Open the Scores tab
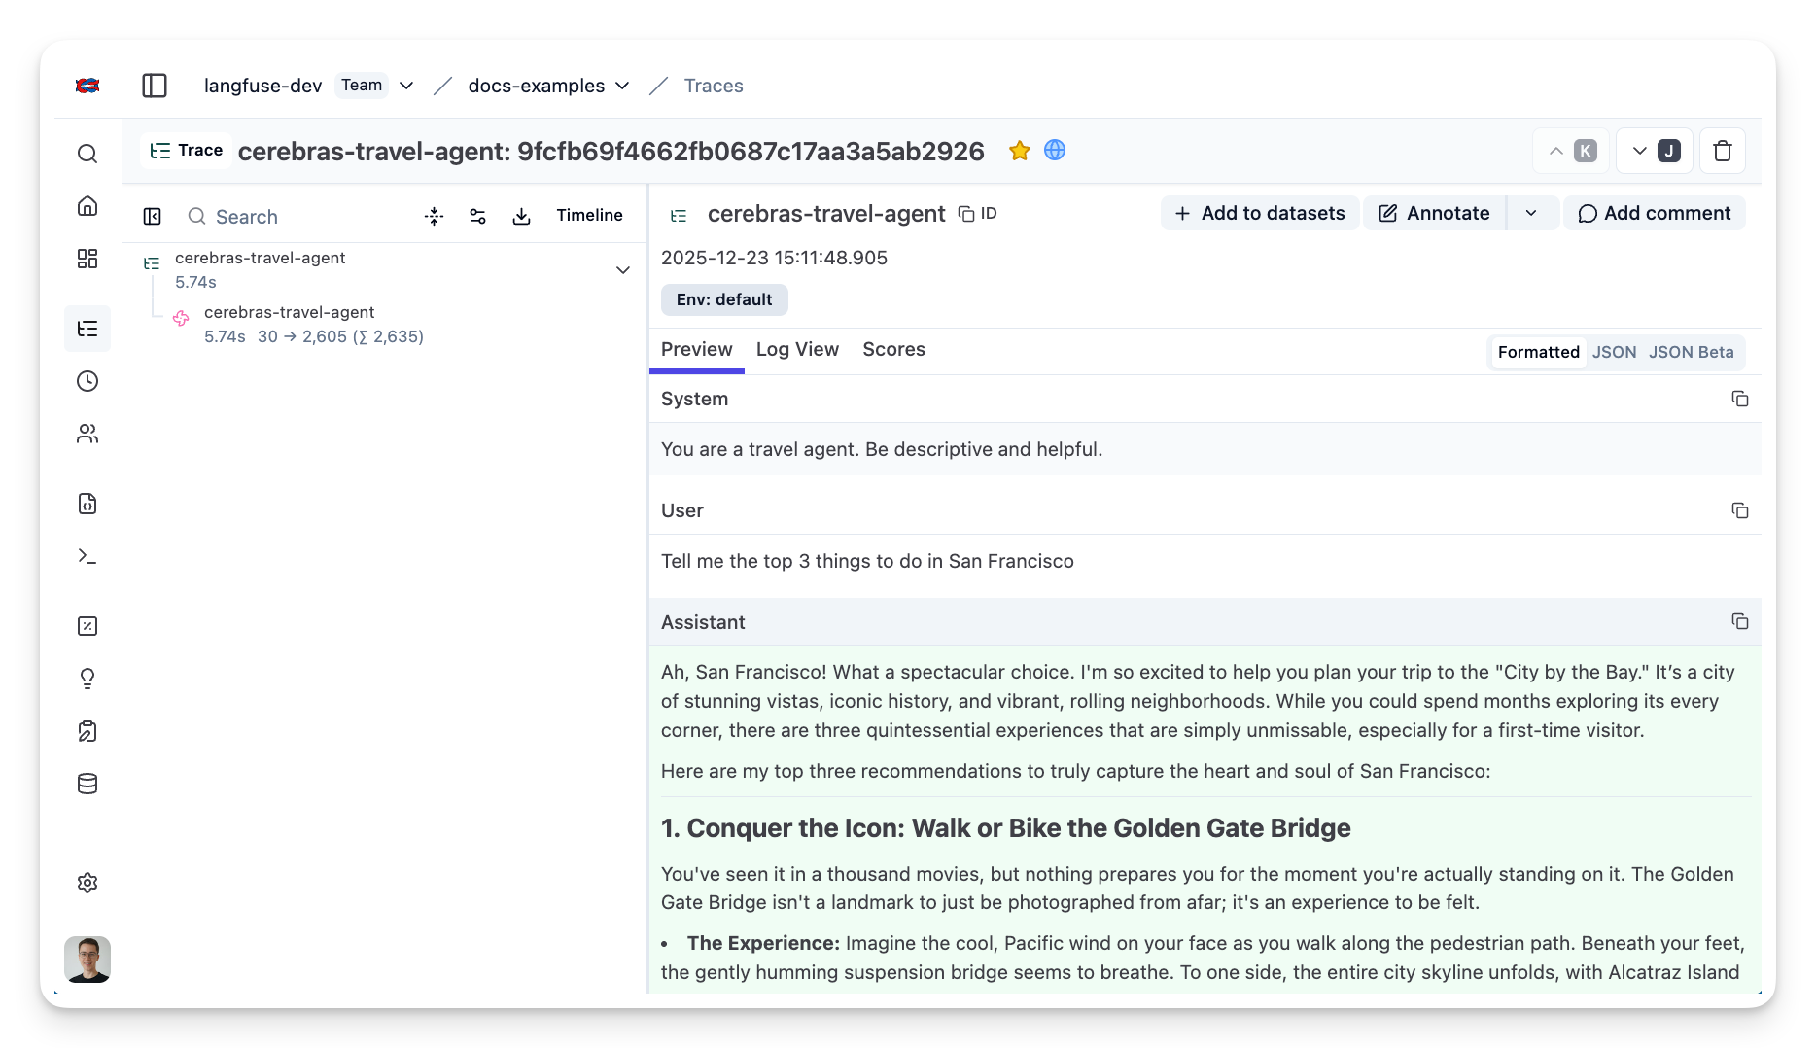The image size is (1816, 1048). pyautogui.click(x=893, y=349)
